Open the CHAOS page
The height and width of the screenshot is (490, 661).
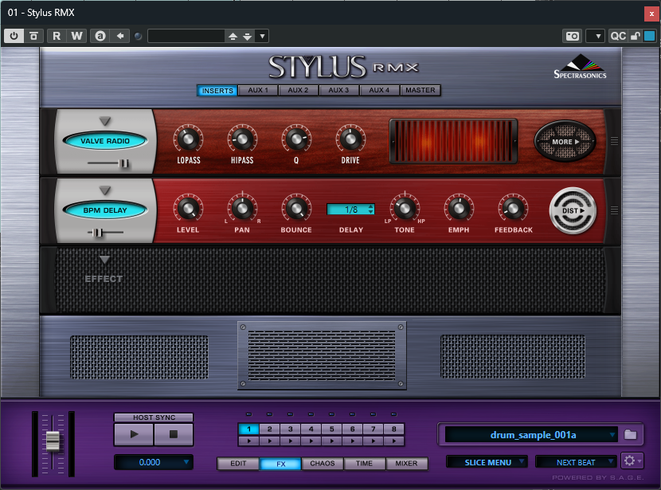tap(323, 464)
